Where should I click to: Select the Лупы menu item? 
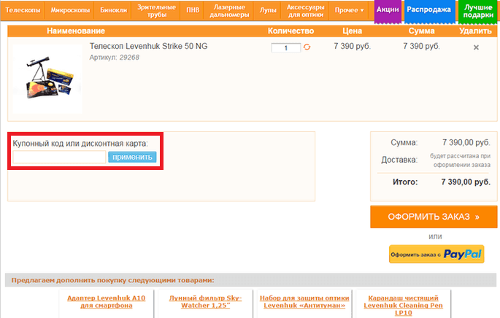click(268, 10)
